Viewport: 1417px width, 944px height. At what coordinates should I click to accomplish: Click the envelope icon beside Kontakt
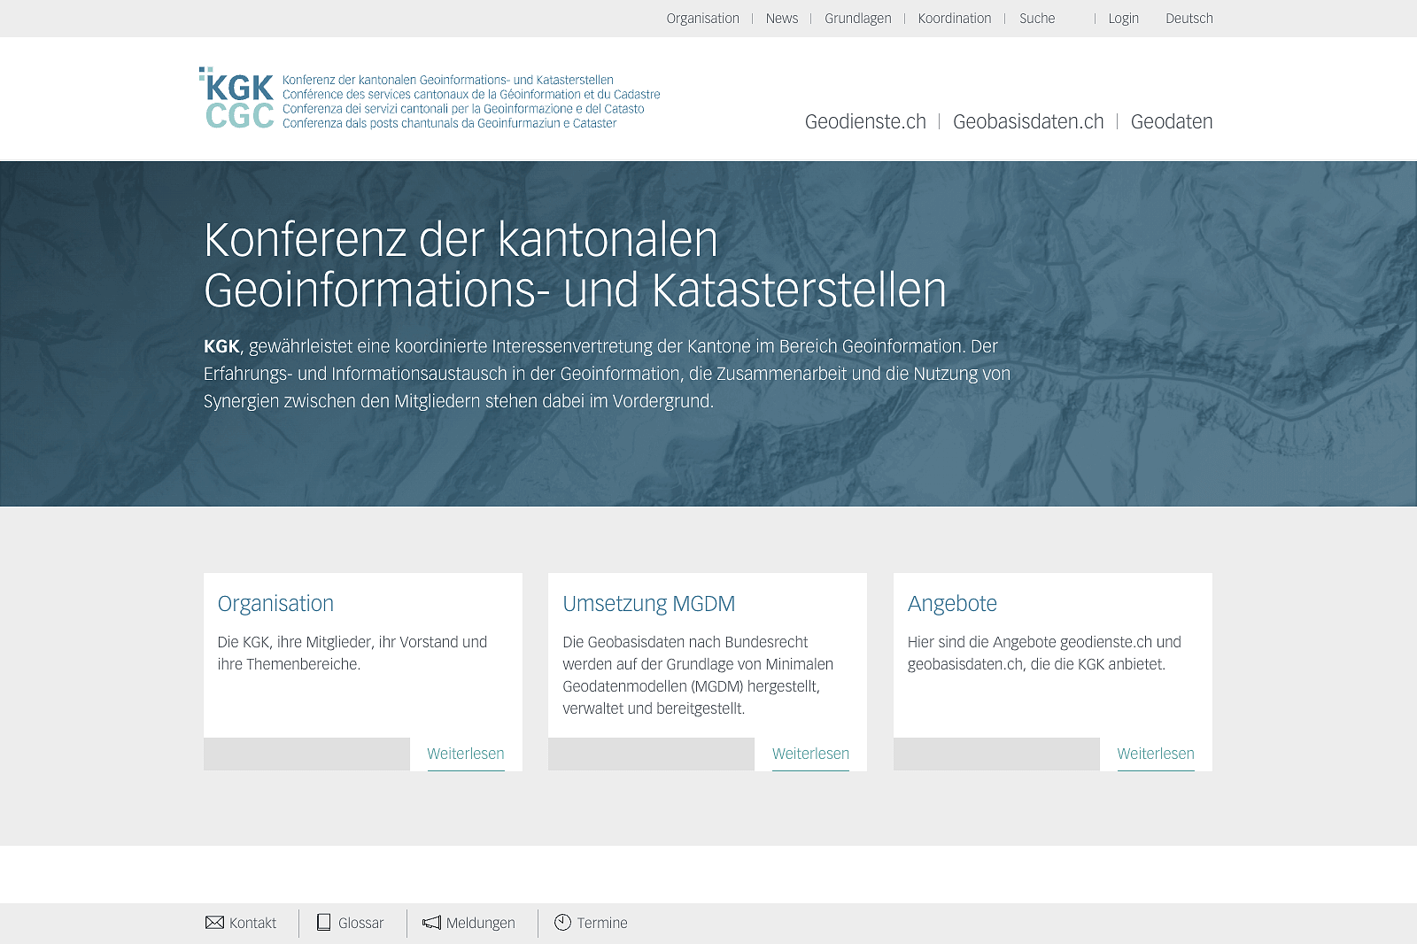(x=214, y=923)
